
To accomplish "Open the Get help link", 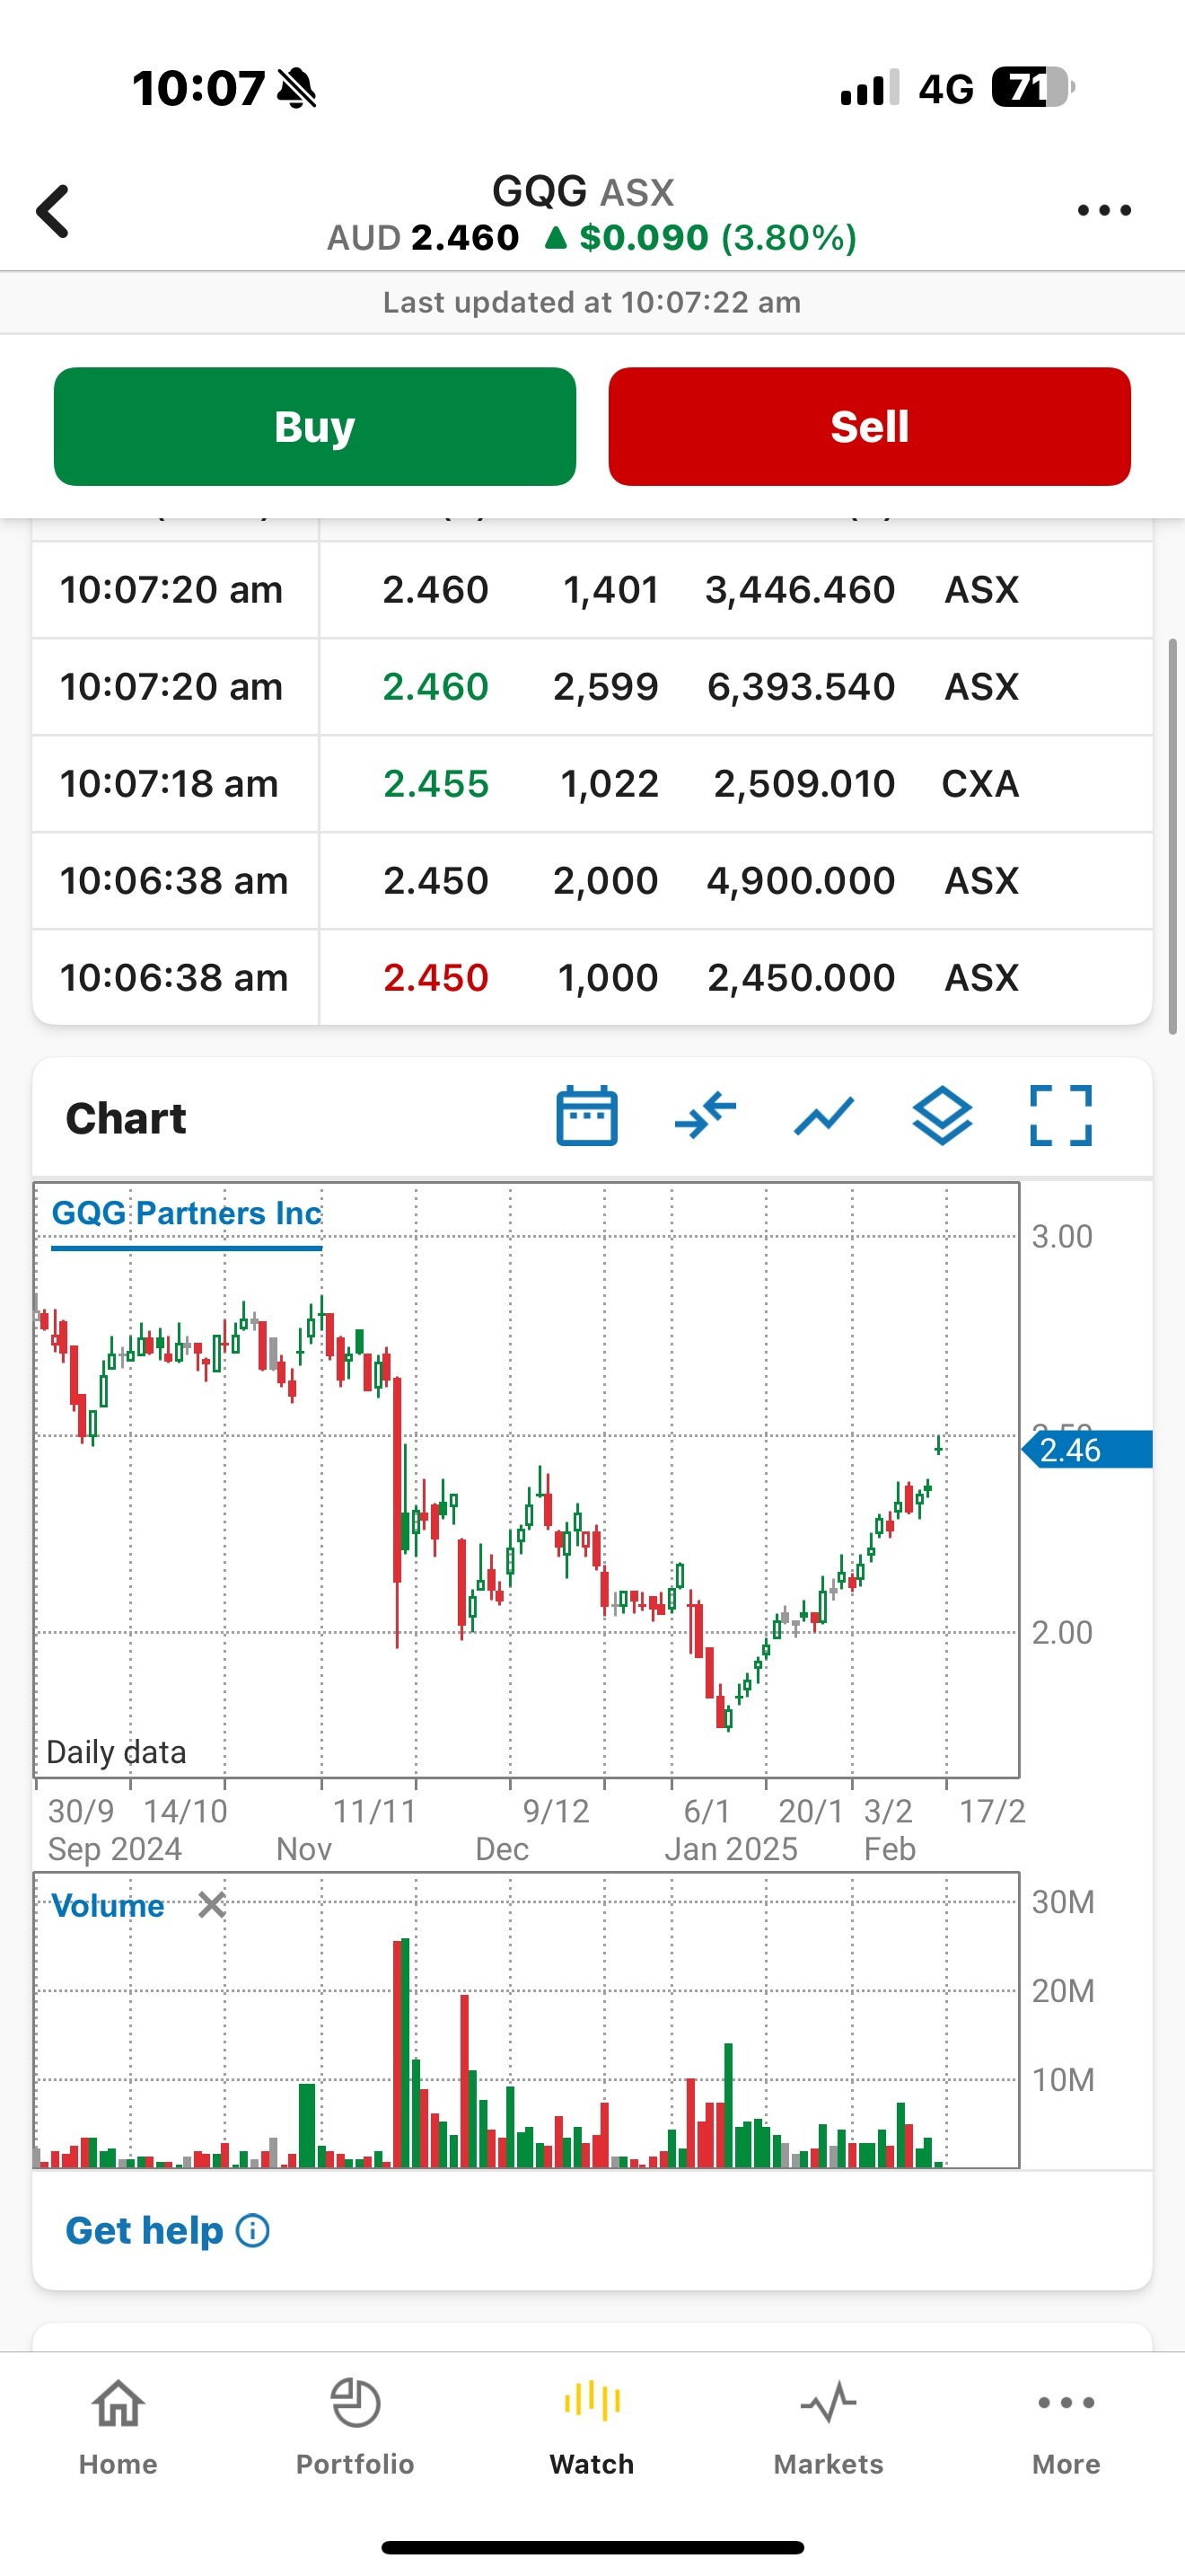I will [145, 2231].
